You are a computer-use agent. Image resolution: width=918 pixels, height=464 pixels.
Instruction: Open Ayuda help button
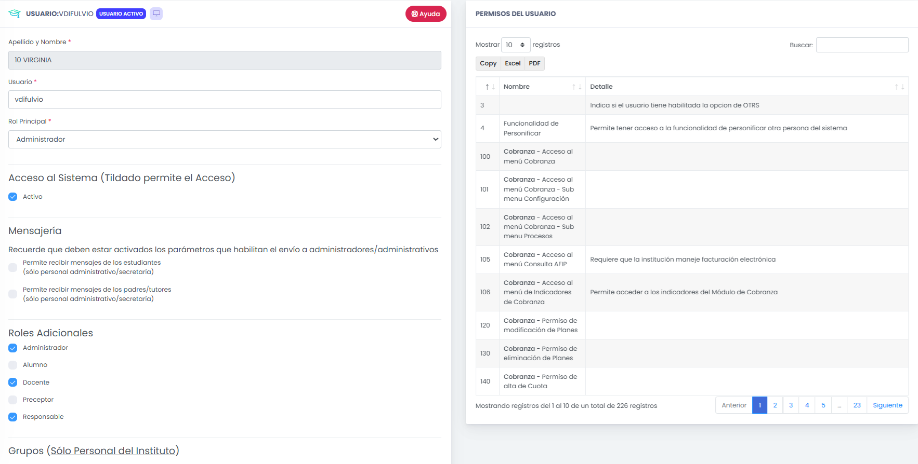pos(426,14)
